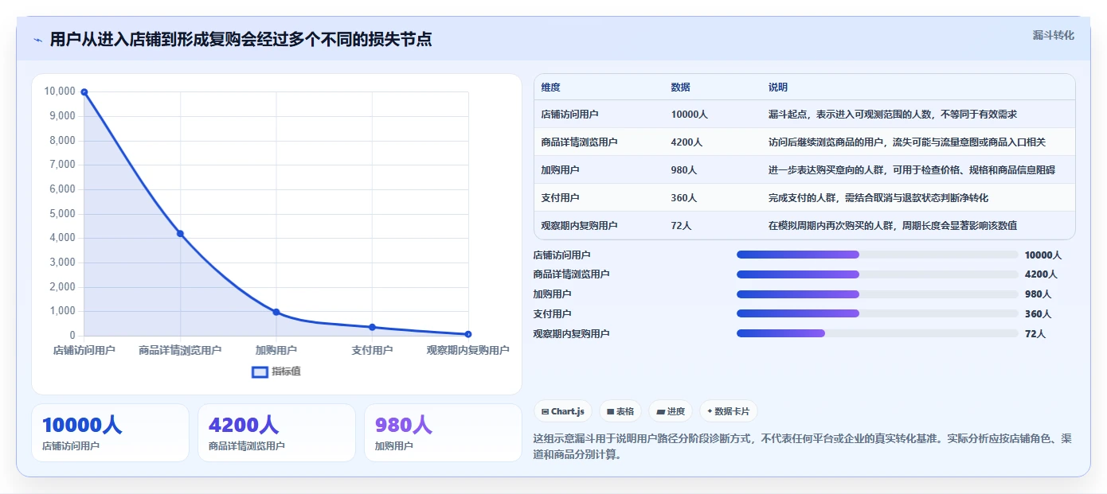Select the 数据卡片 tag chip
Viewport: 1107px width, 494px height.
pos(728,411)
